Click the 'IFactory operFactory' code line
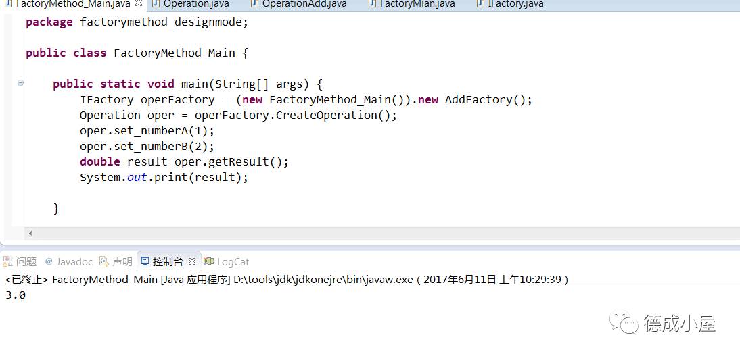The height and width of the screenshot is (356, 740). click(306, 100)
